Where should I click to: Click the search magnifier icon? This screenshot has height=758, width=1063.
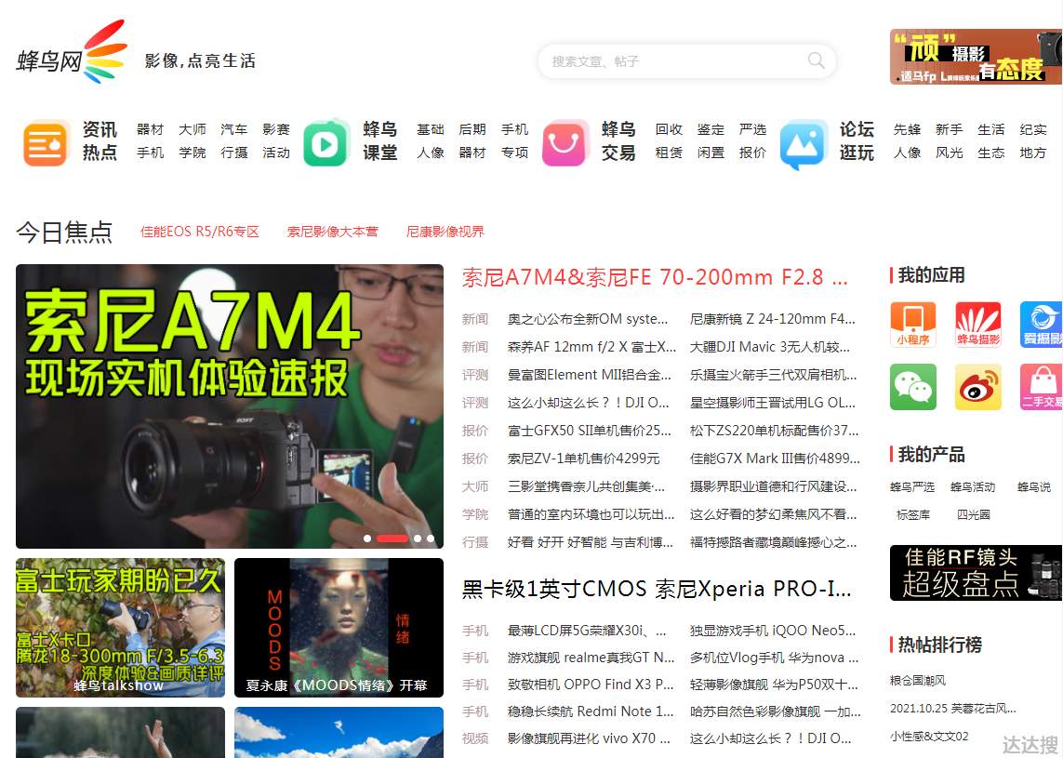click(817, 61)
